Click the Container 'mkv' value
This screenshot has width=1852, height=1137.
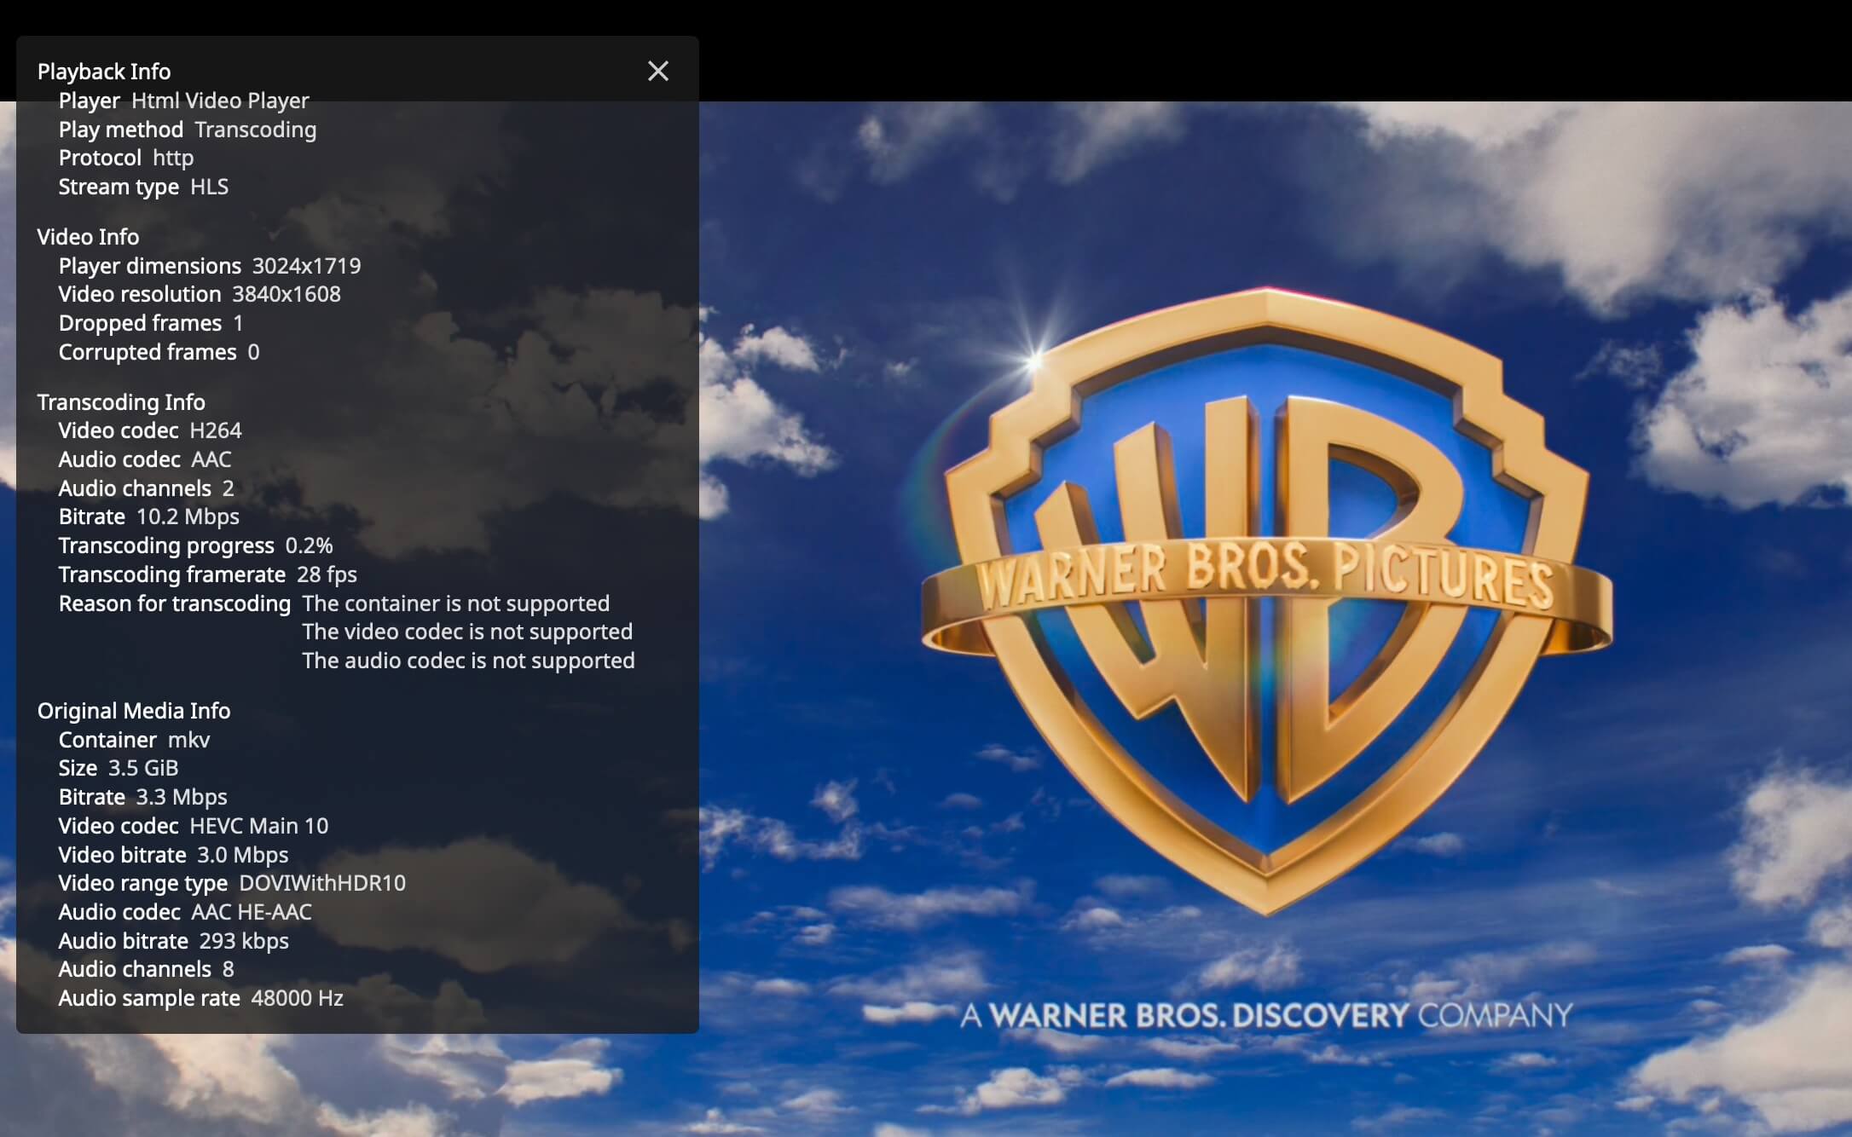(x=188, y=740)
